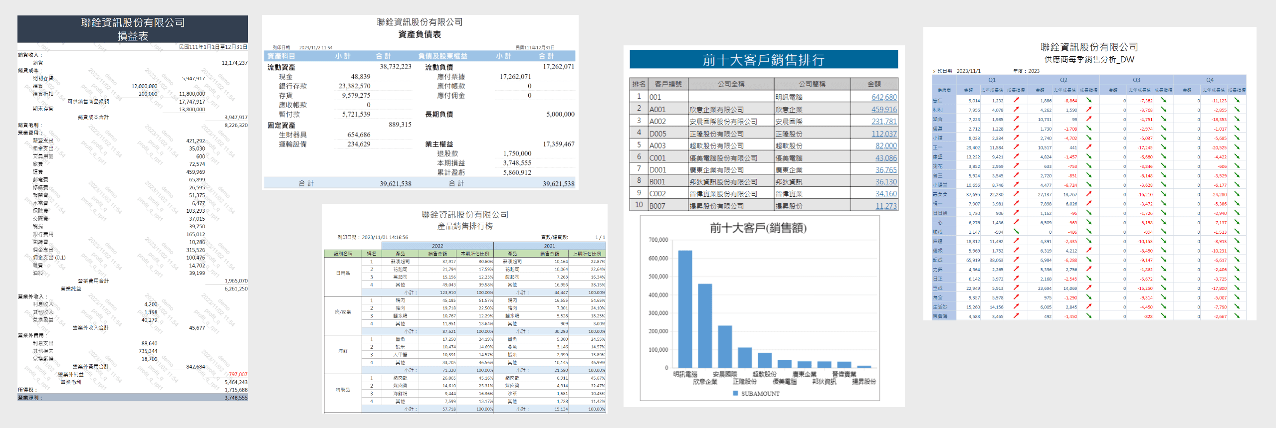Click the supplier name 義美美
Viewport: 1276px width, 428px height.
(x=940, y=194)
